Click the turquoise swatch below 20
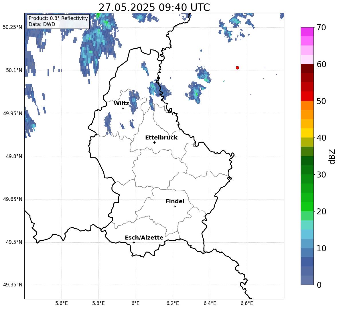 (307, 225)
